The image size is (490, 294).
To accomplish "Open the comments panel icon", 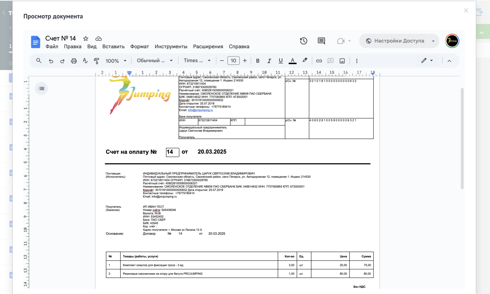I will [x=321, y=41].
